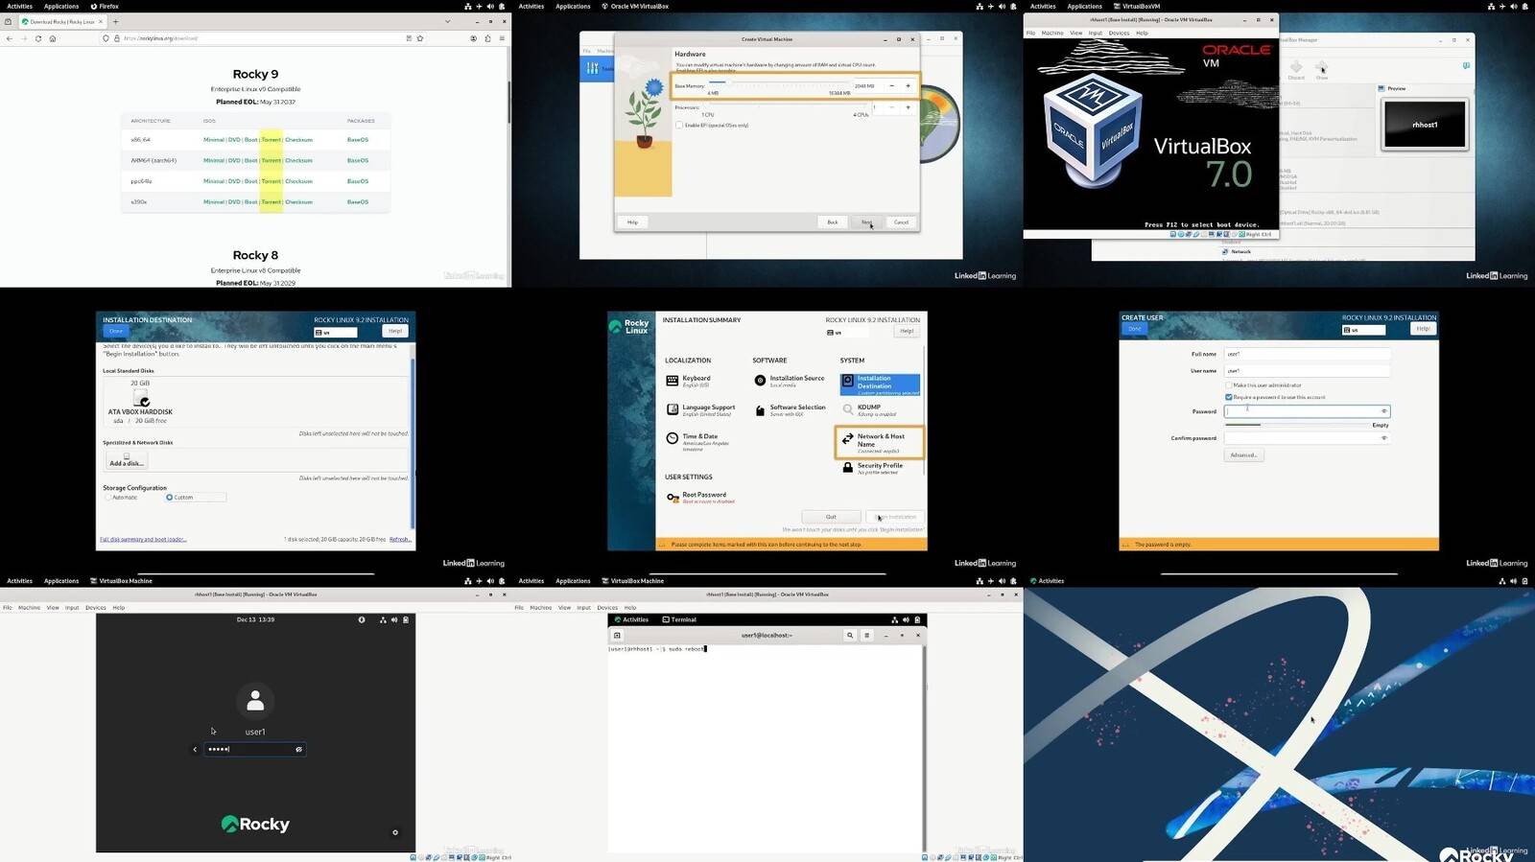Go back from password prompt on login screen
Image resolution: width=1535 pixels, height=862 pixels.
[195, 750]
